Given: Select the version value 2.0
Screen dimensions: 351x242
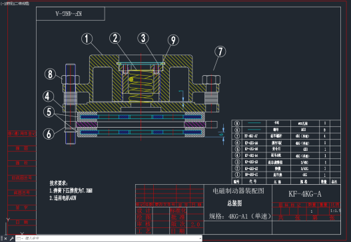Looking at the screenshot, I should (x=195, y=224).
